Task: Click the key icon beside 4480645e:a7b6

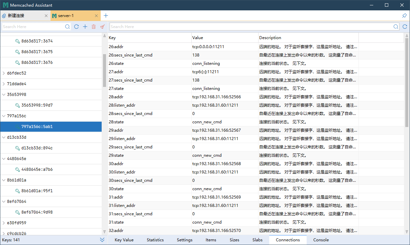Action: (17, 169)
